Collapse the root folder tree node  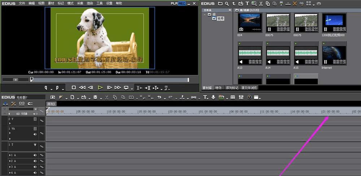tap(204, 15)
